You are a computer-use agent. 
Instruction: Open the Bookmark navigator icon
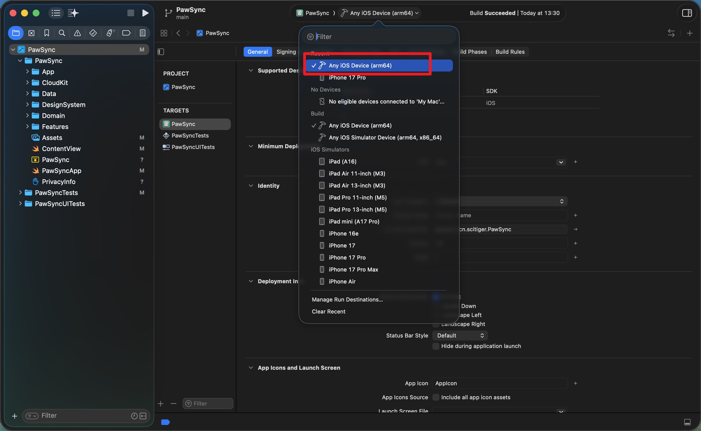pyautogui.click(x=47, y=33)
